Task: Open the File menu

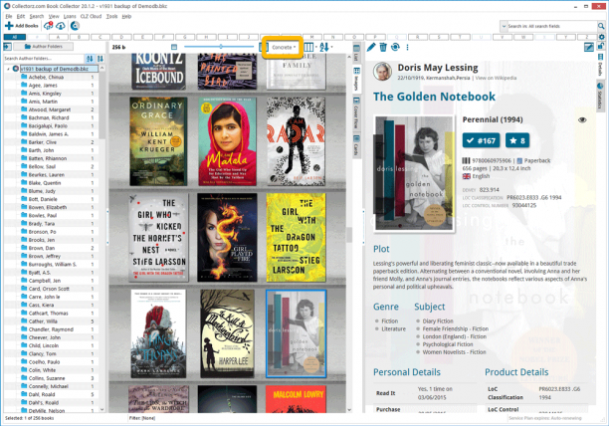Action: tap(9, 16)
